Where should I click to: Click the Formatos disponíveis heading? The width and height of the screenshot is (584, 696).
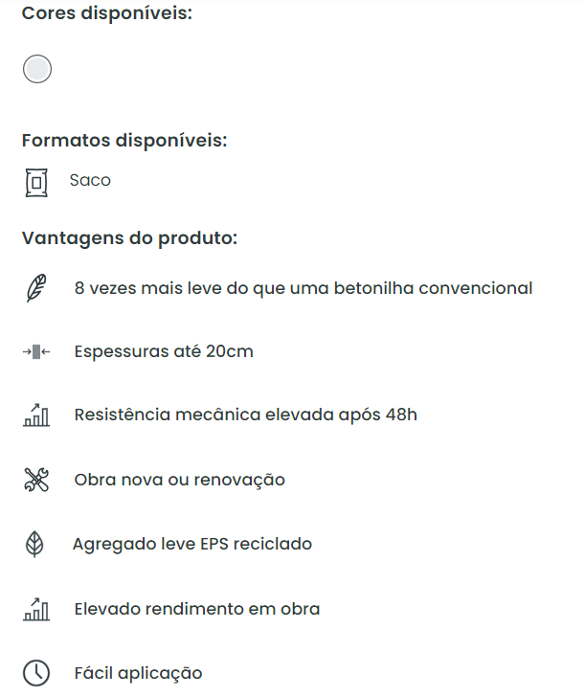(x=124, y=140)
